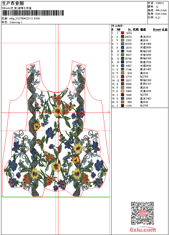
Task: Select the gray swatch next to 30728
Action: tap(122, 44)
